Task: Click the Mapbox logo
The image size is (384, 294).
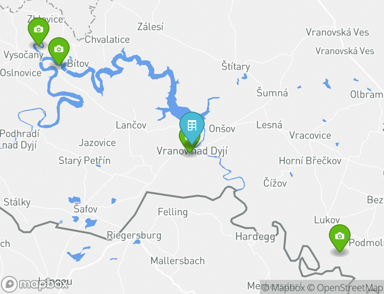Action: pyautogui.click(x=34, y=284)
